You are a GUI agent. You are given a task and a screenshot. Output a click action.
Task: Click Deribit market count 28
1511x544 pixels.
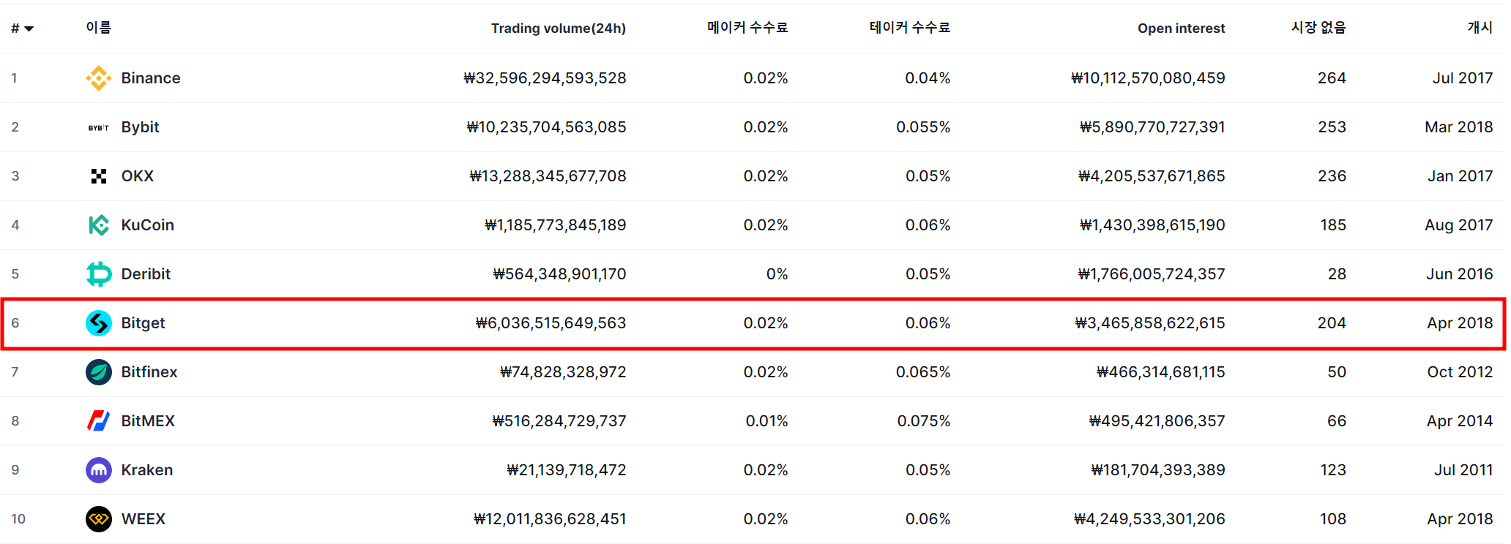click(1337, 274)
